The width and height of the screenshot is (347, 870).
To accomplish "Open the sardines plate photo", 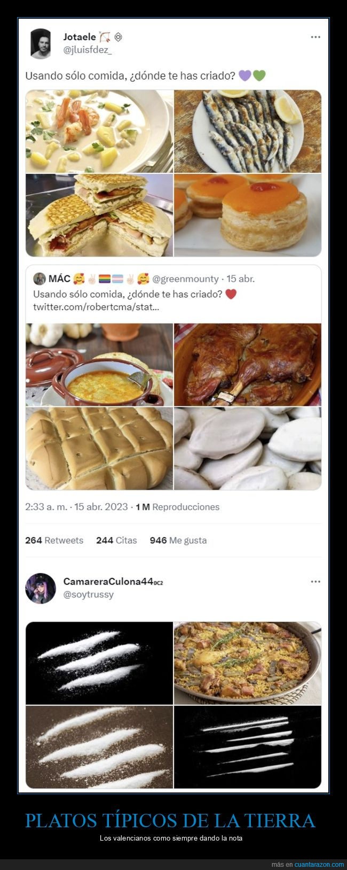I will [247, 131].
